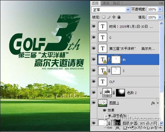Open the 正常 blend mode dropdown

111,10
